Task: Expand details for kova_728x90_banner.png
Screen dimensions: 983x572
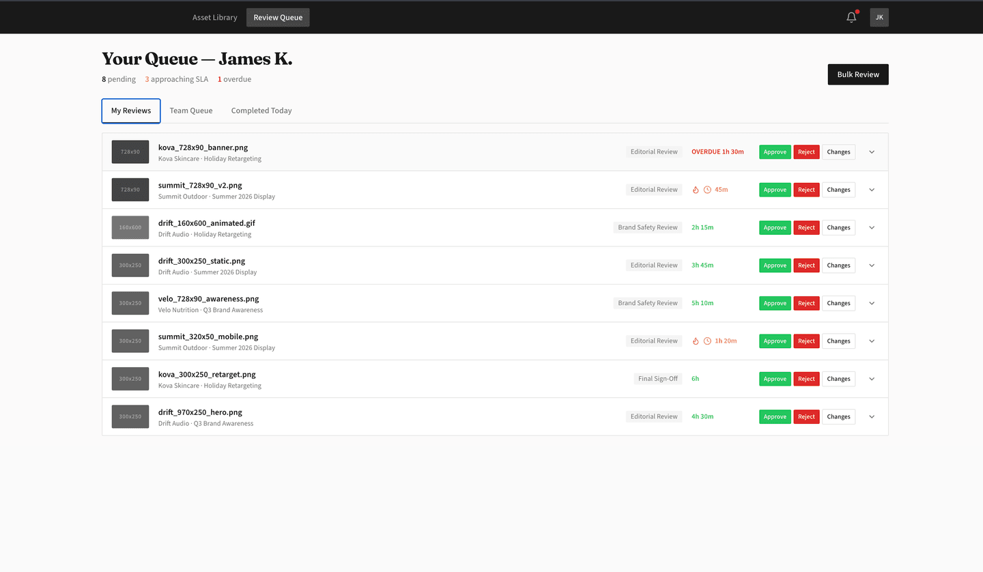Action: coord(871,152)
